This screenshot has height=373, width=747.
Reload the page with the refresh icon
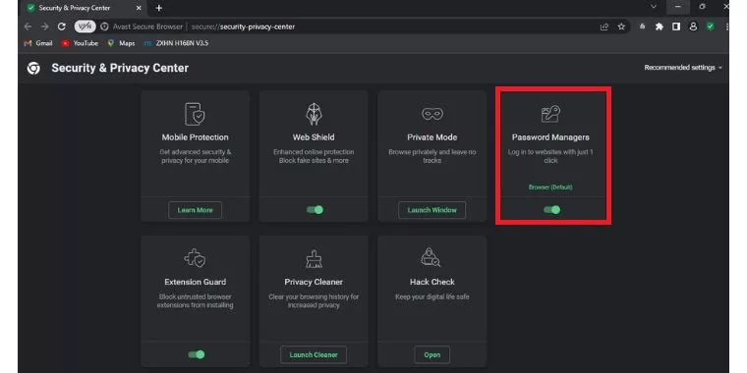tap(62, 27)
